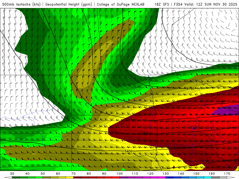Select the darkest red swatch starting at 70
This screenshot has width=239, height=179.
77,178
